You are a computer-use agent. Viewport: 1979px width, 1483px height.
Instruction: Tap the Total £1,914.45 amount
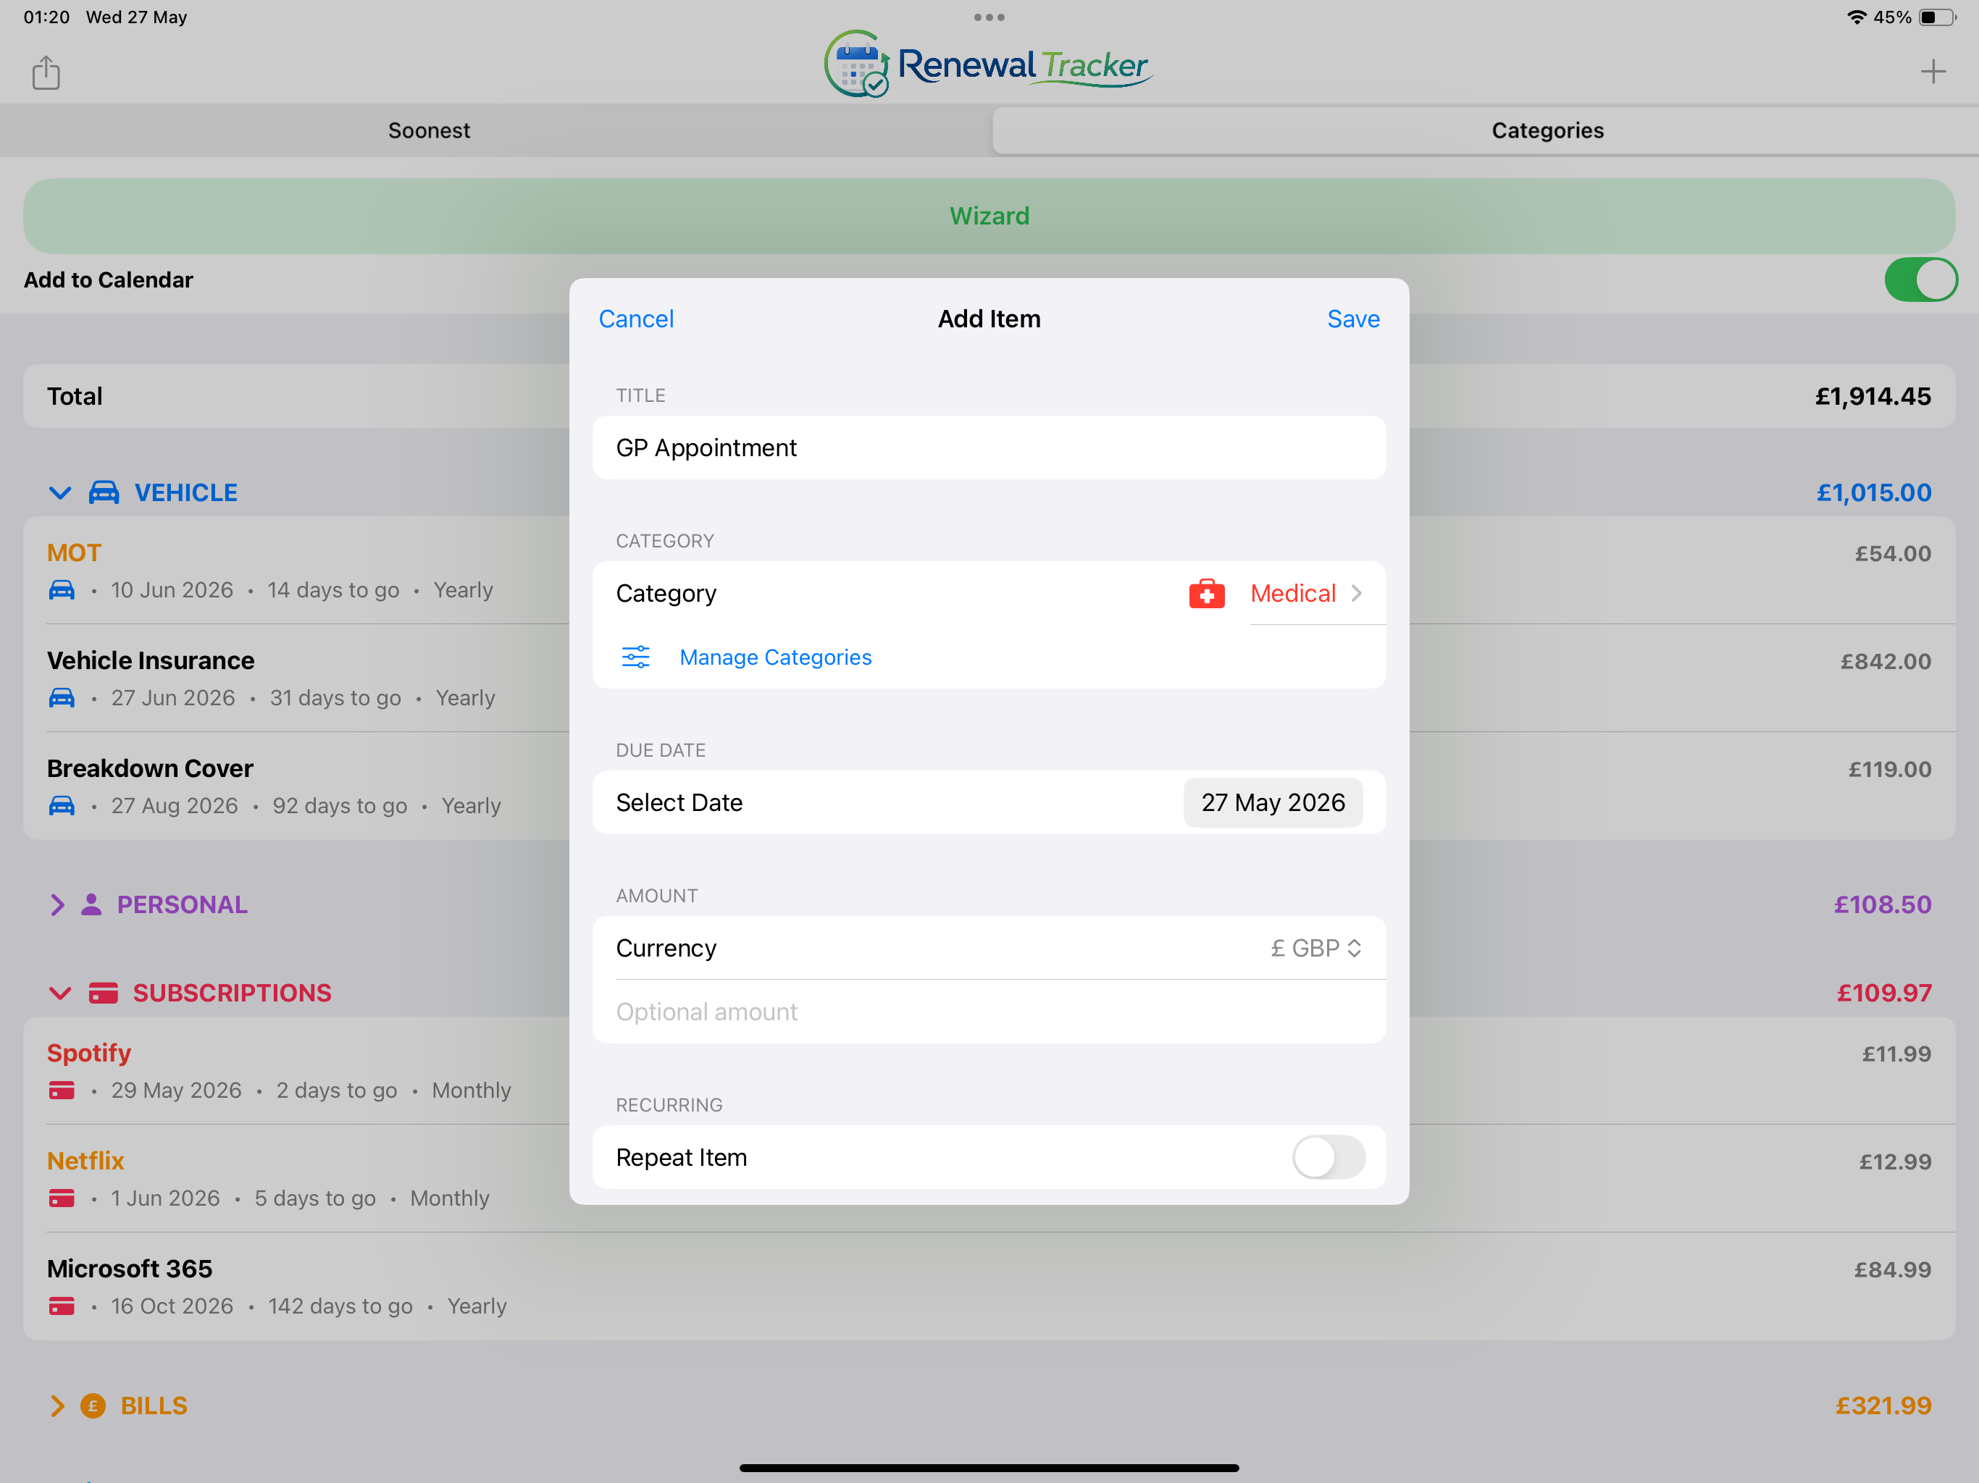tap(1873, 396)
